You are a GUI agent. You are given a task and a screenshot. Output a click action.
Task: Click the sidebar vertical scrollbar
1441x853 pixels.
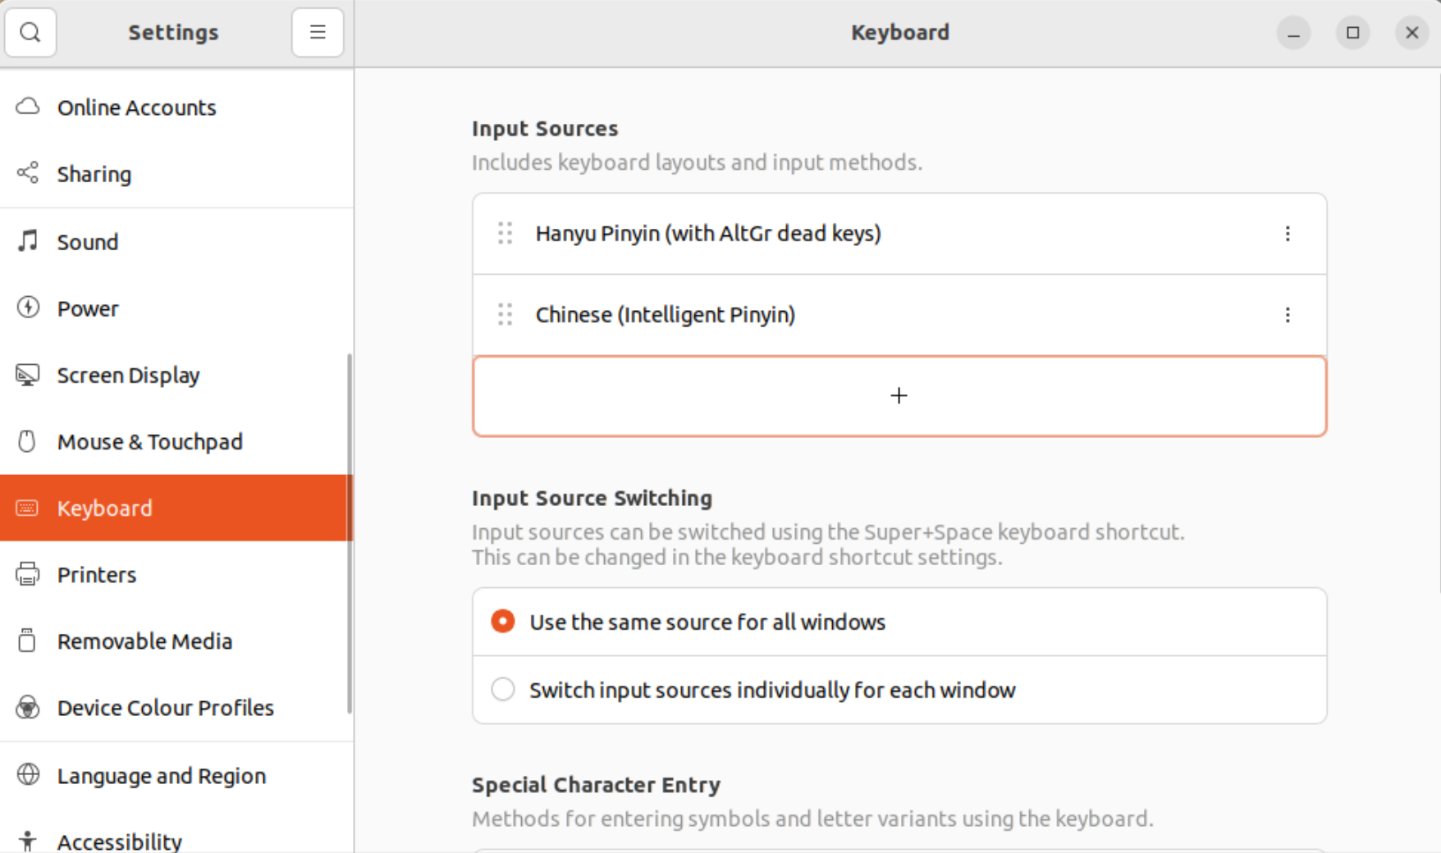[x=350, y=533]
